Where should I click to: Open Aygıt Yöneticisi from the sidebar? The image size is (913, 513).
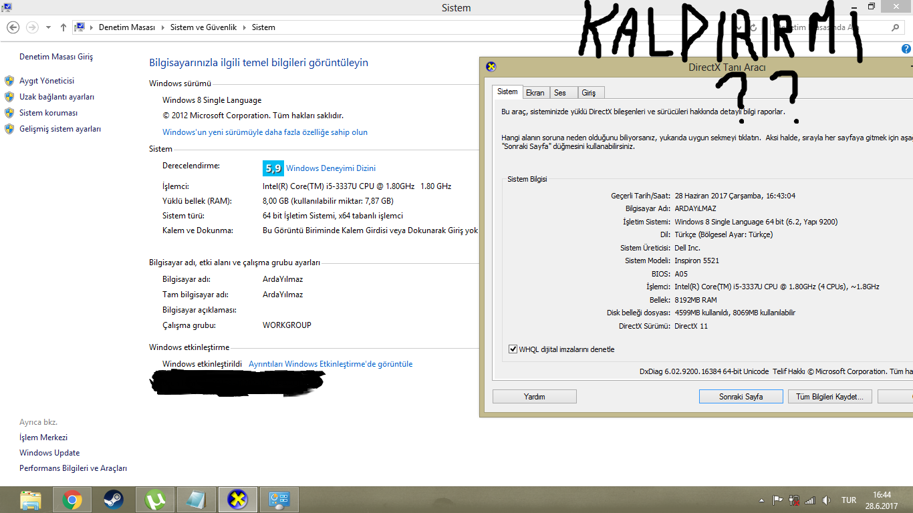click(47, 81)
